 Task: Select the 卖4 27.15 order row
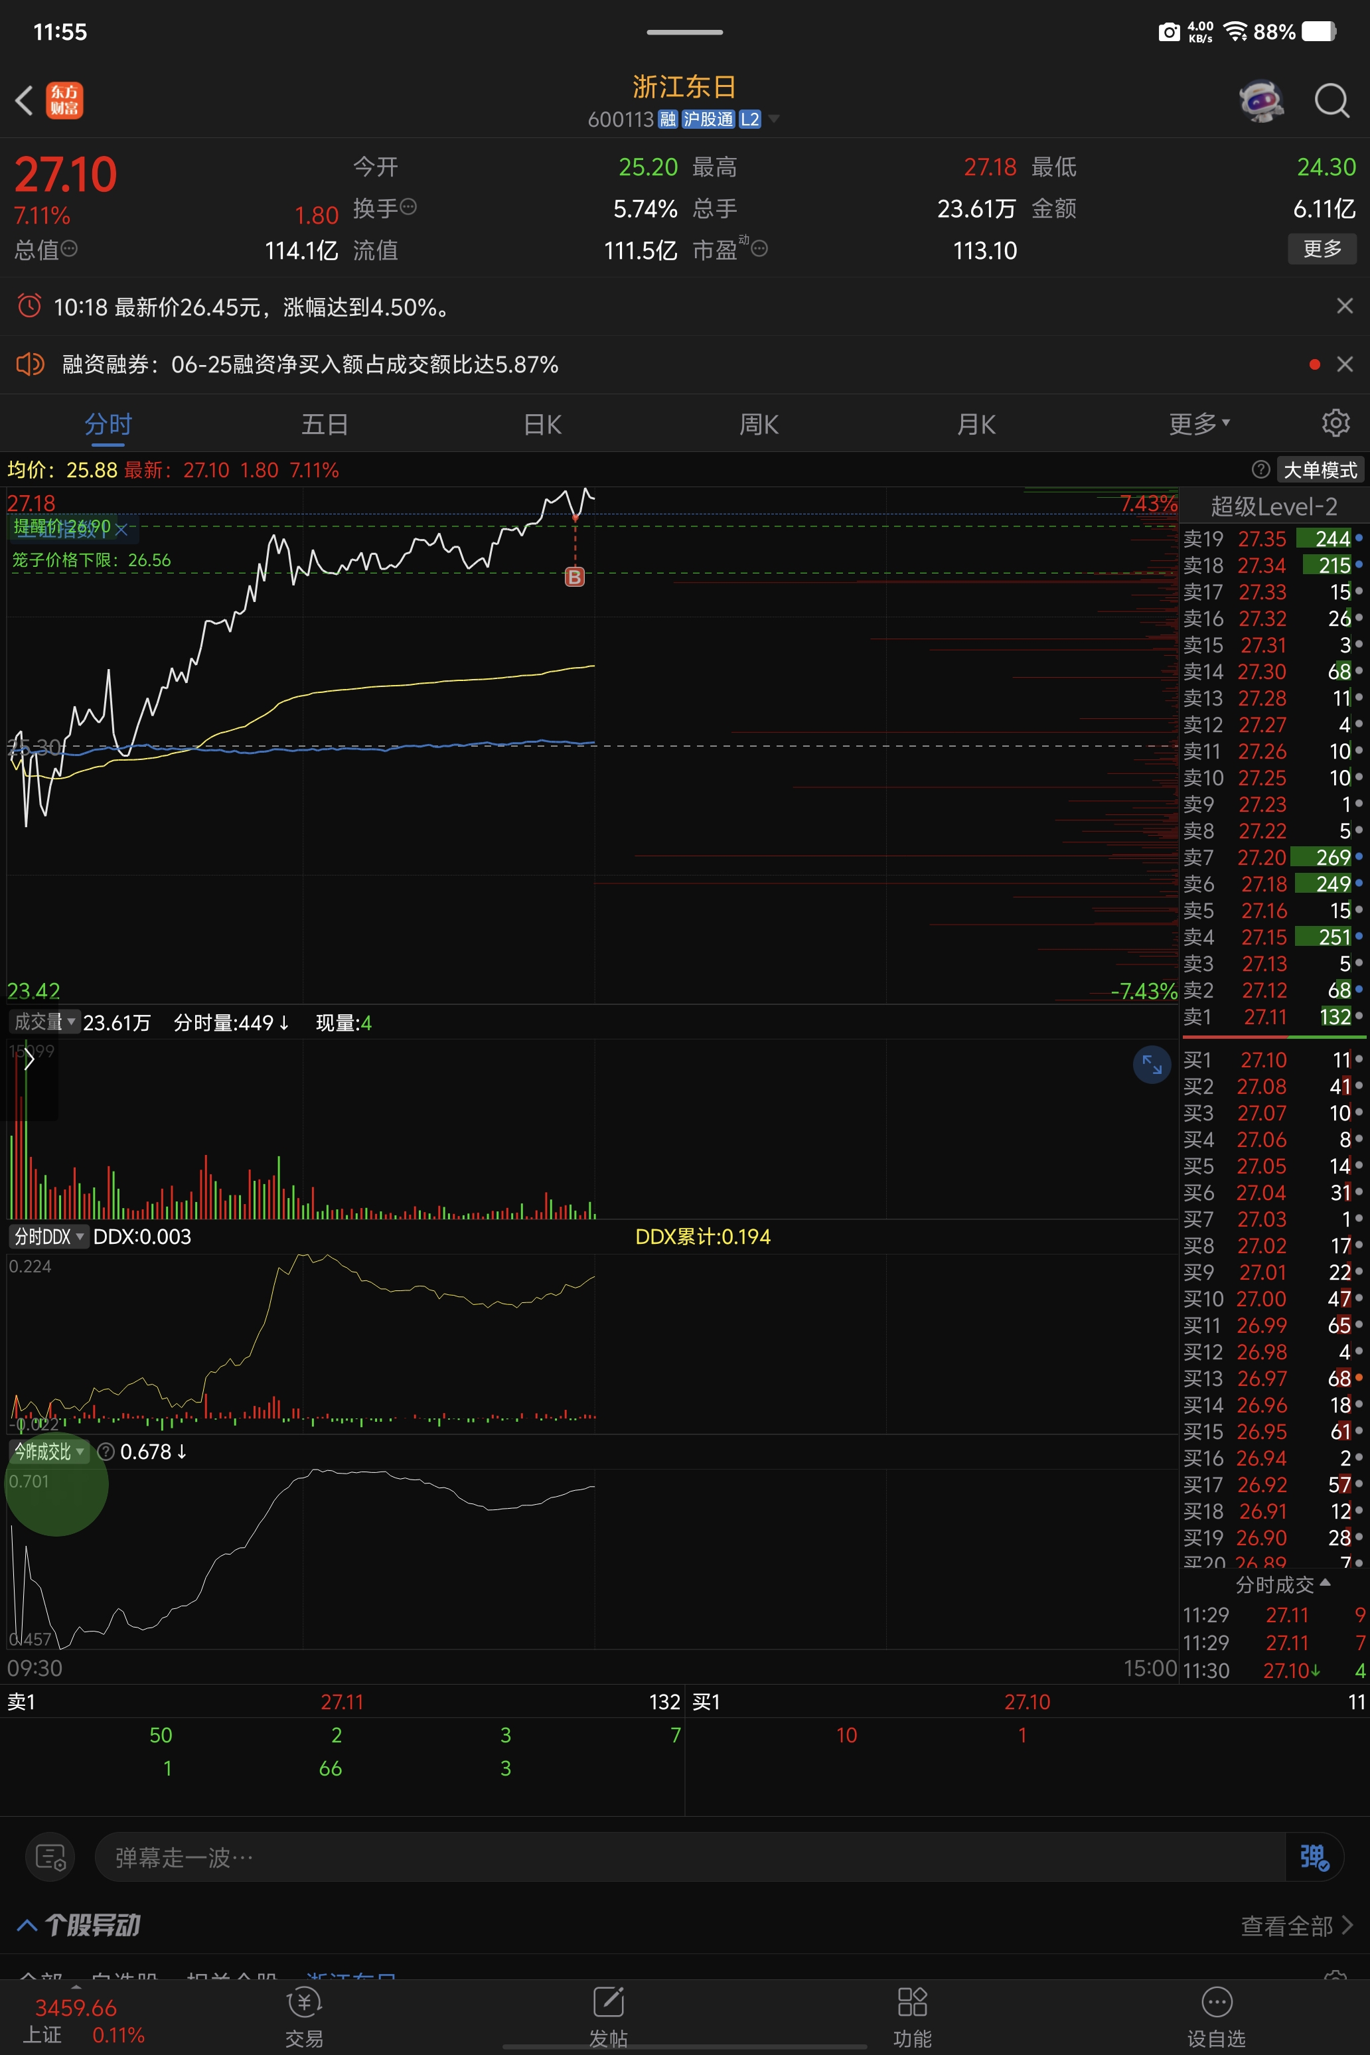coord(1274,937)
